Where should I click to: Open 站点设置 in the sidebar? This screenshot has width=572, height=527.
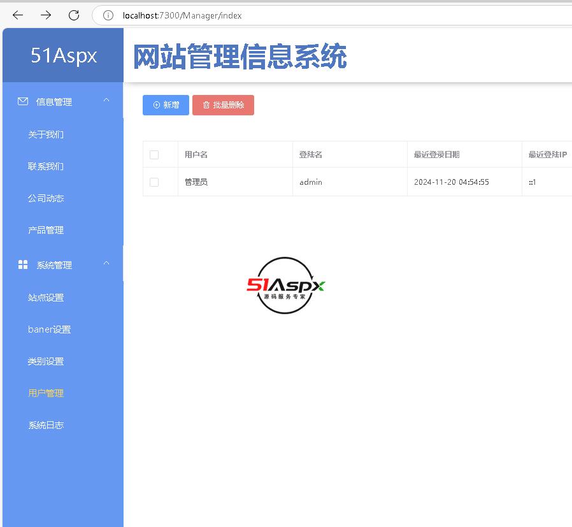(46, 298)
